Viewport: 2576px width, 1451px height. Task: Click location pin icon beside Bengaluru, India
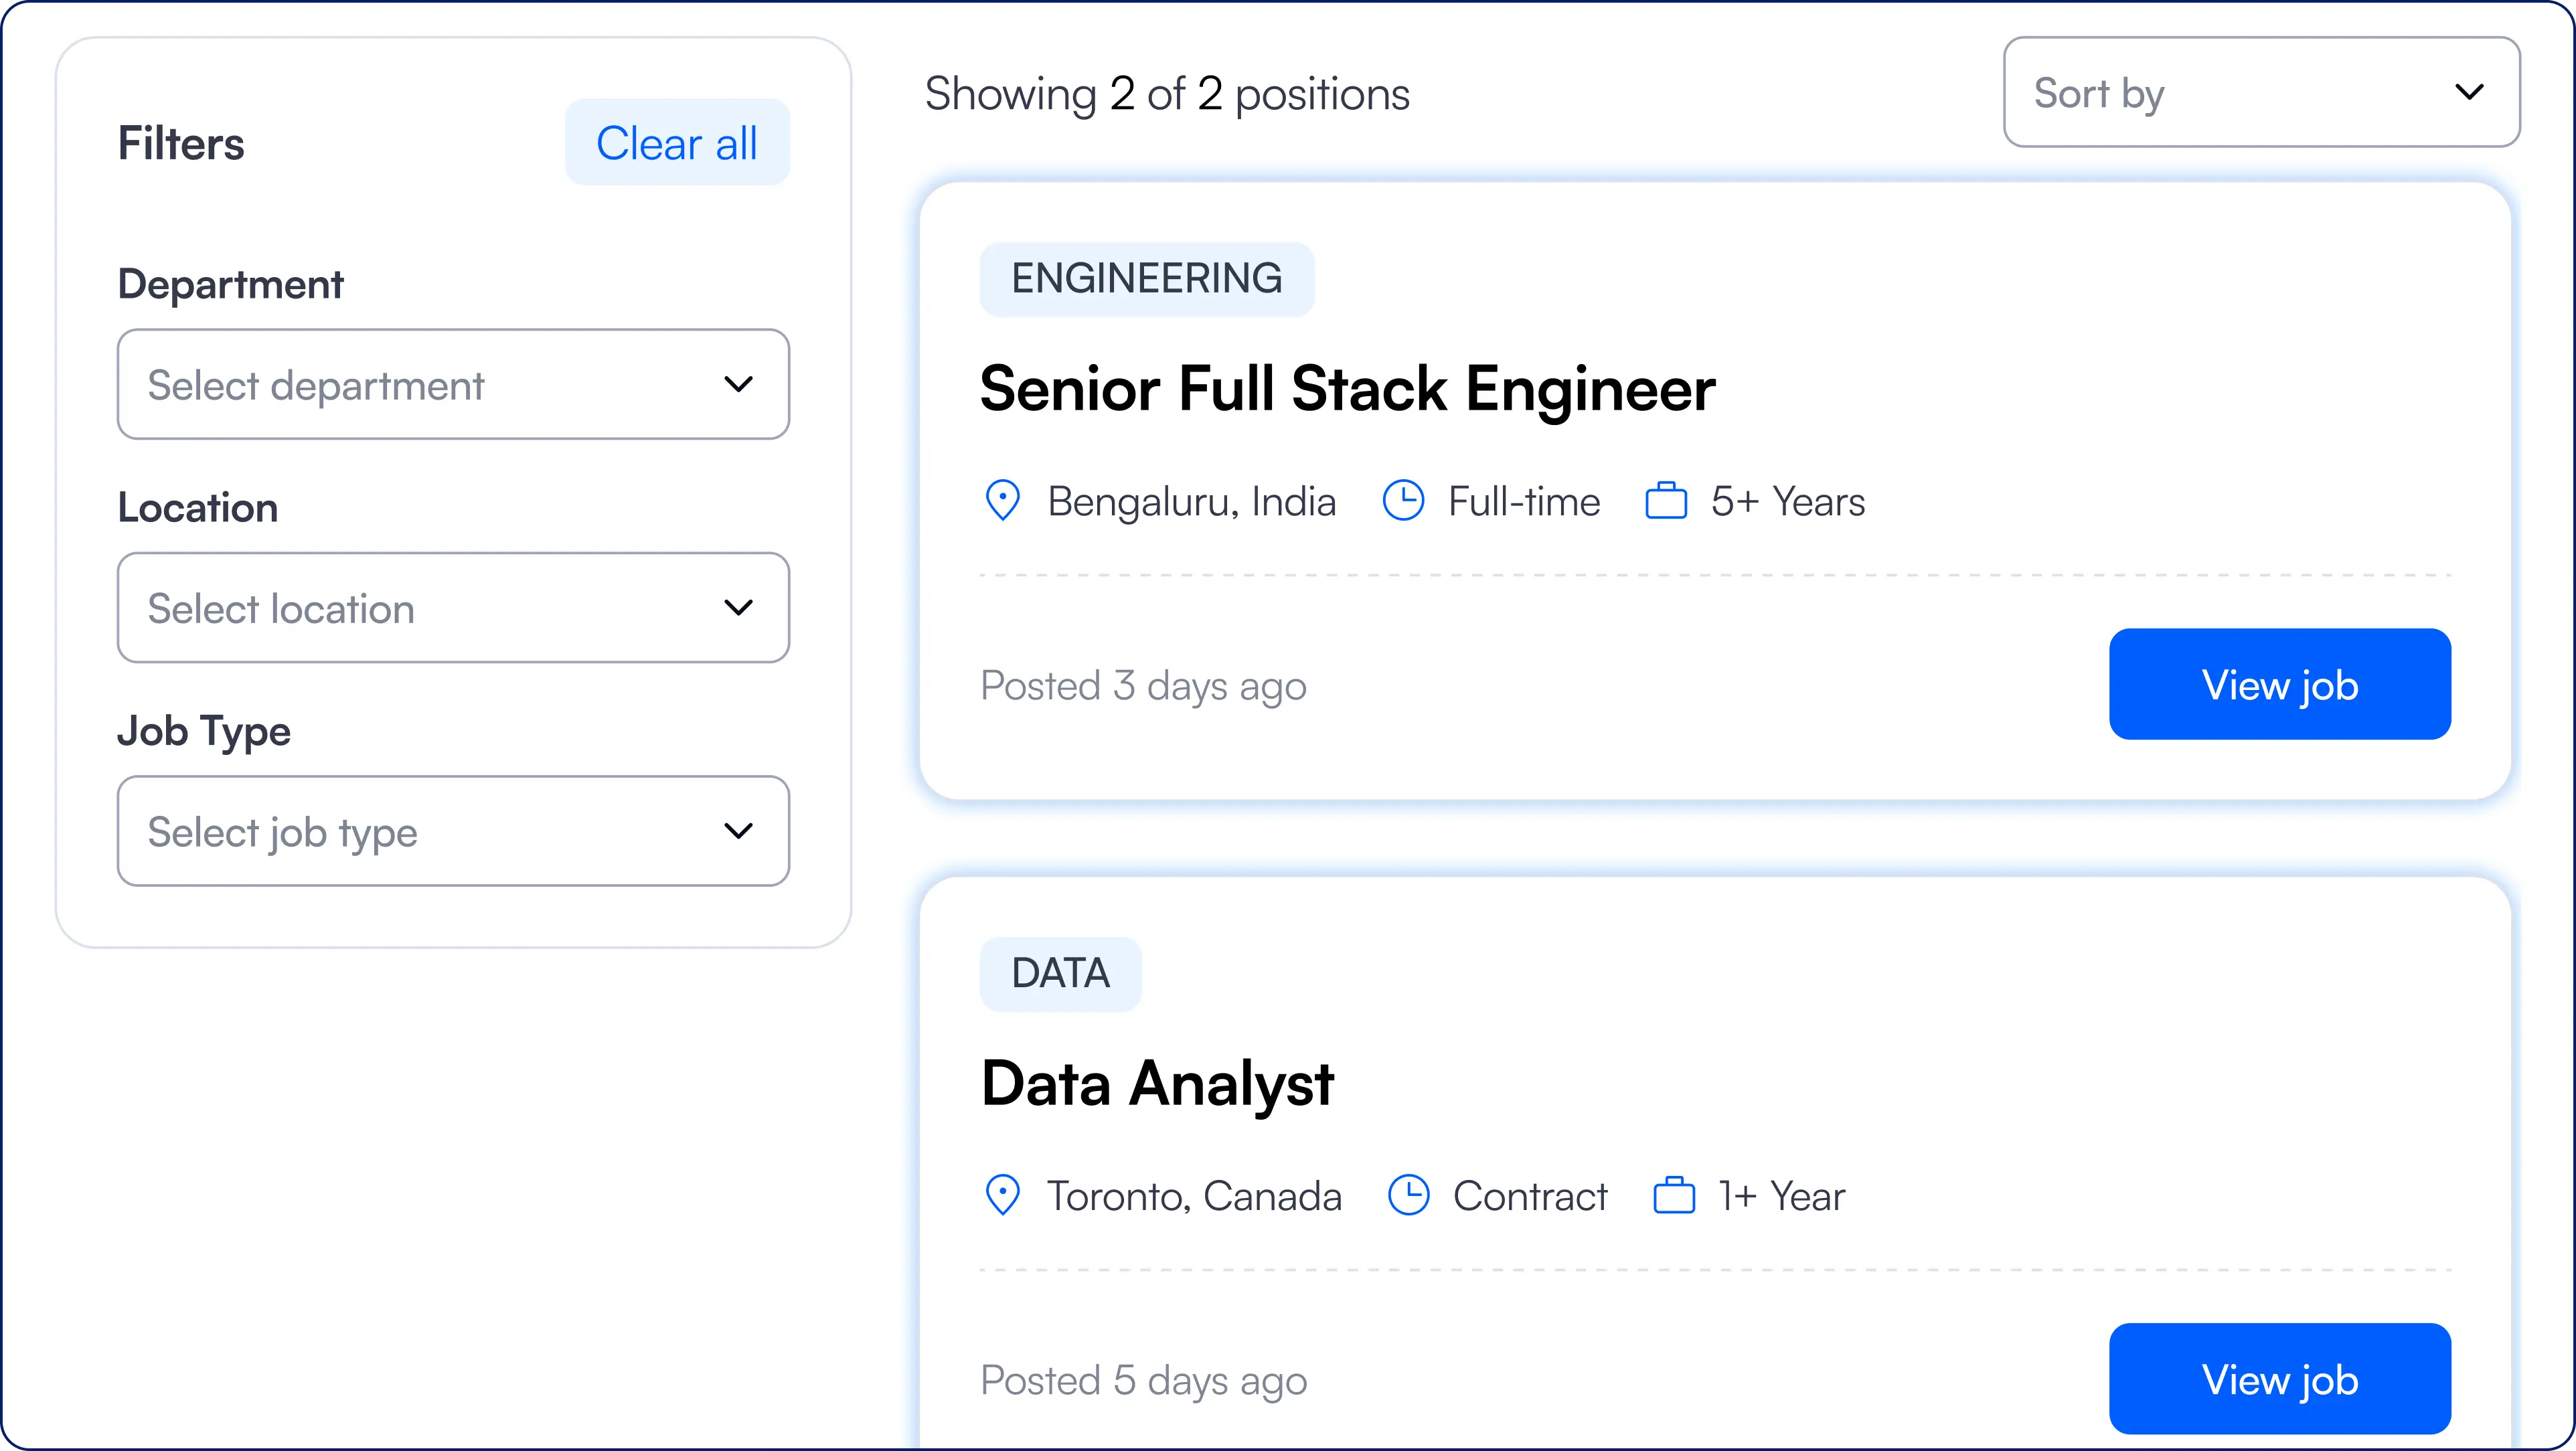pyautogui.click(x=1002, y=500)
